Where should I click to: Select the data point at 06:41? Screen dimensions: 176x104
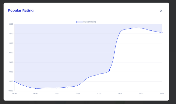pos(36,88)
